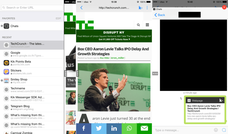Click the Kik share icon beside URL

tap(141, 7)
